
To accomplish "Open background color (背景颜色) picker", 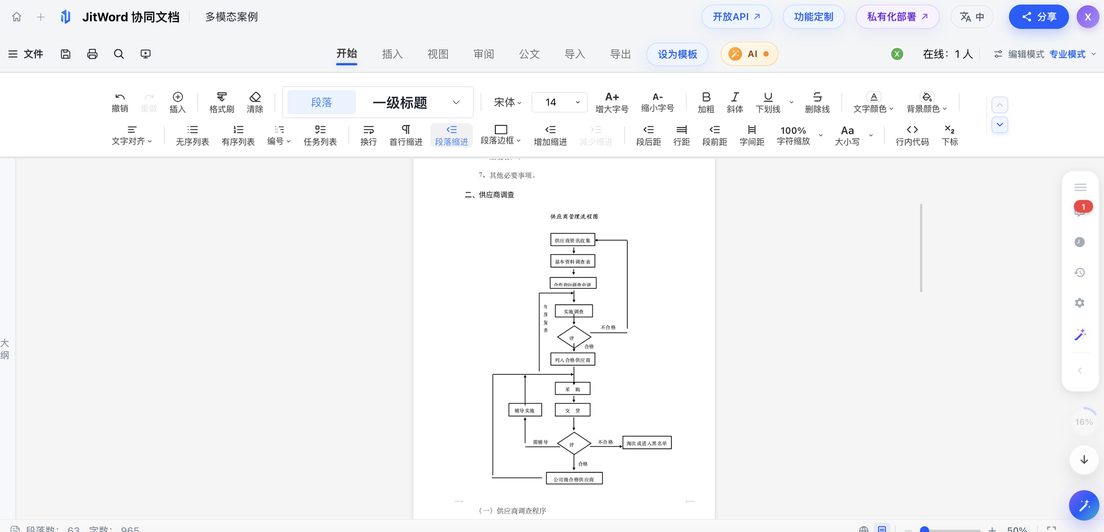I will click(927, 103).
